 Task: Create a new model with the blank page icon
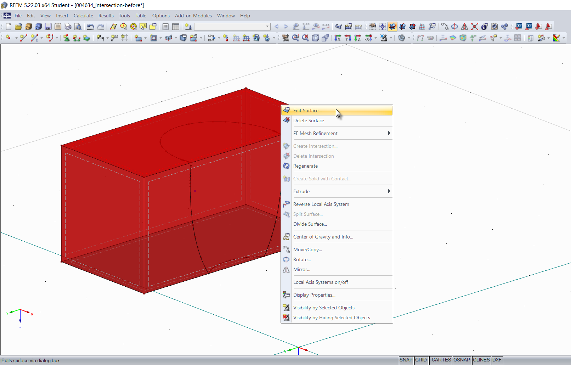coord(8,27)
